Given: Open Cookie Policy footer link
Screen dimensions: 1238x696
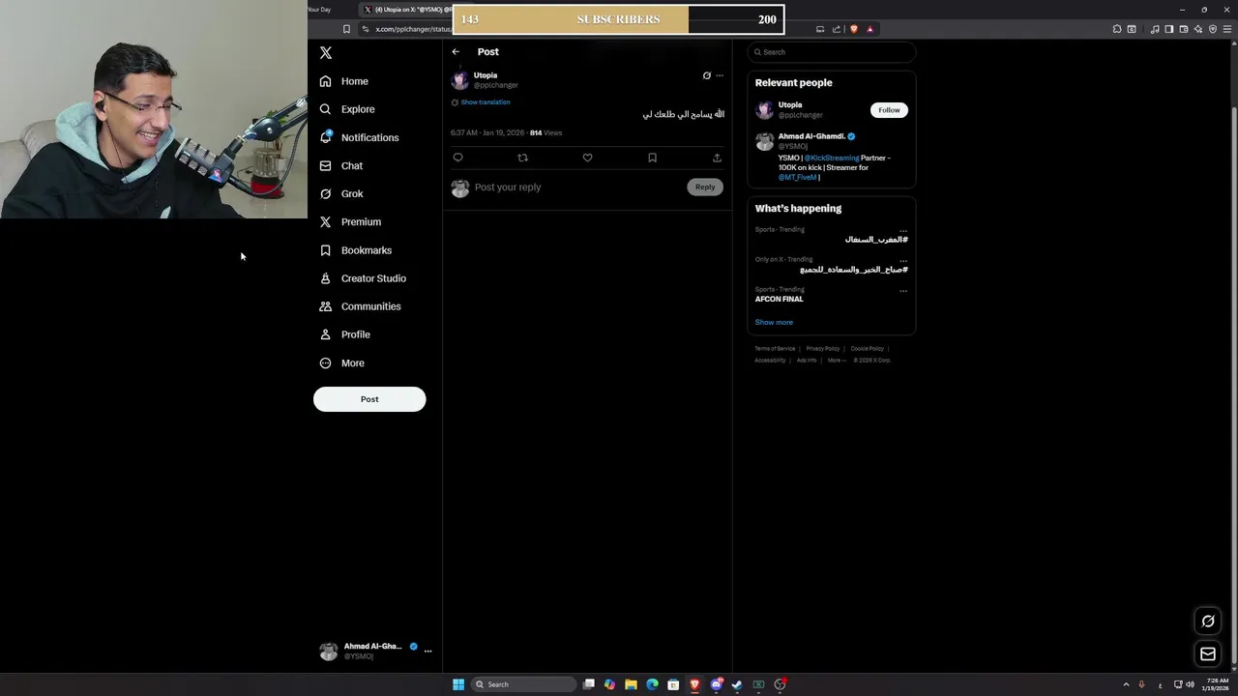Looking at the screenshot, I should (867, 348).
